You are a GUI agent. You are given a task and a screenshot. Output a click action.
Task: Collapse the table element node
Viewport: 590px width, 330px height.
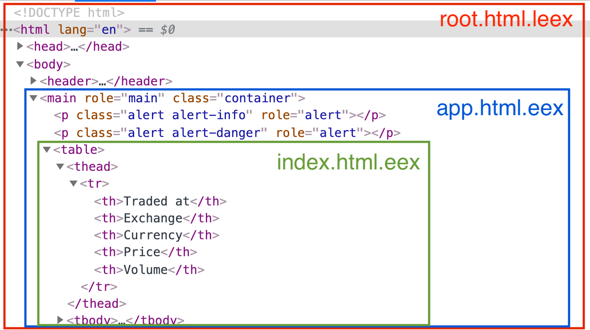[46, 150]
